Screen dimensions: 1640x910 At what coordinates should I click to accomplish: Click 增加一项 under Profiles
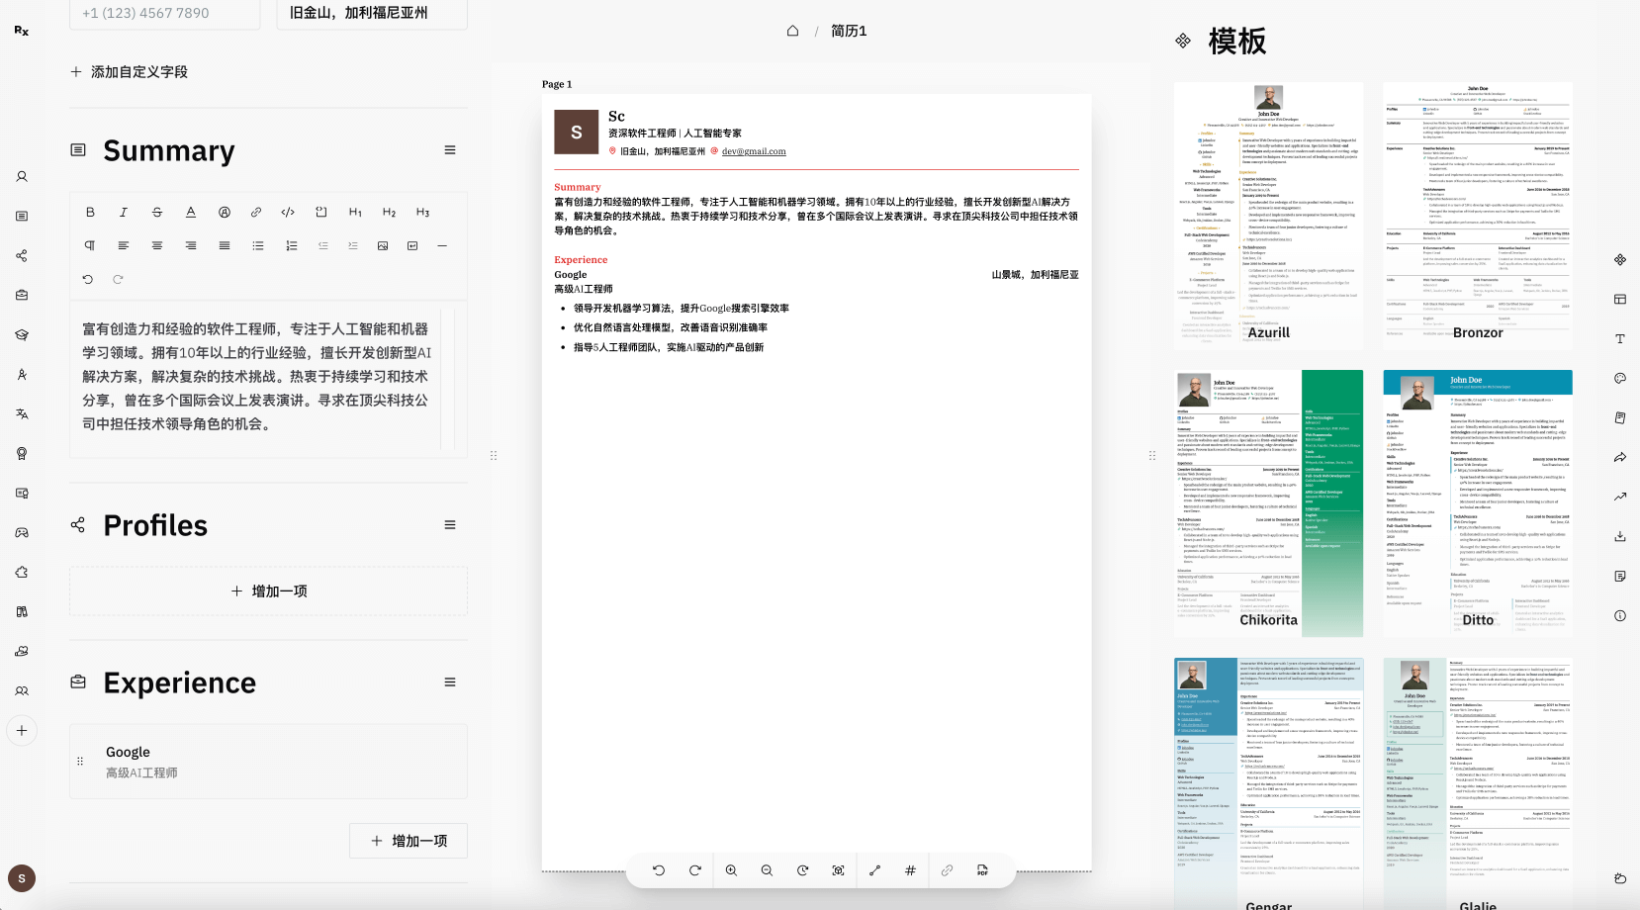click(x=268, y=591)
